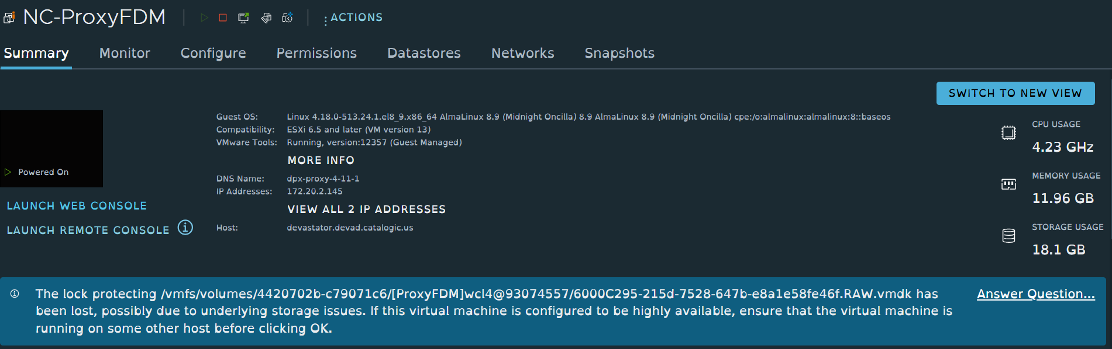Click the VM icon beside NC-ProxyFDM title

(9, 18)
